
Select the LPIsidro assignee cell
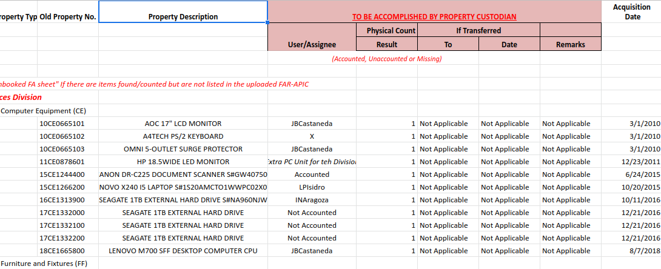point(312,187)
